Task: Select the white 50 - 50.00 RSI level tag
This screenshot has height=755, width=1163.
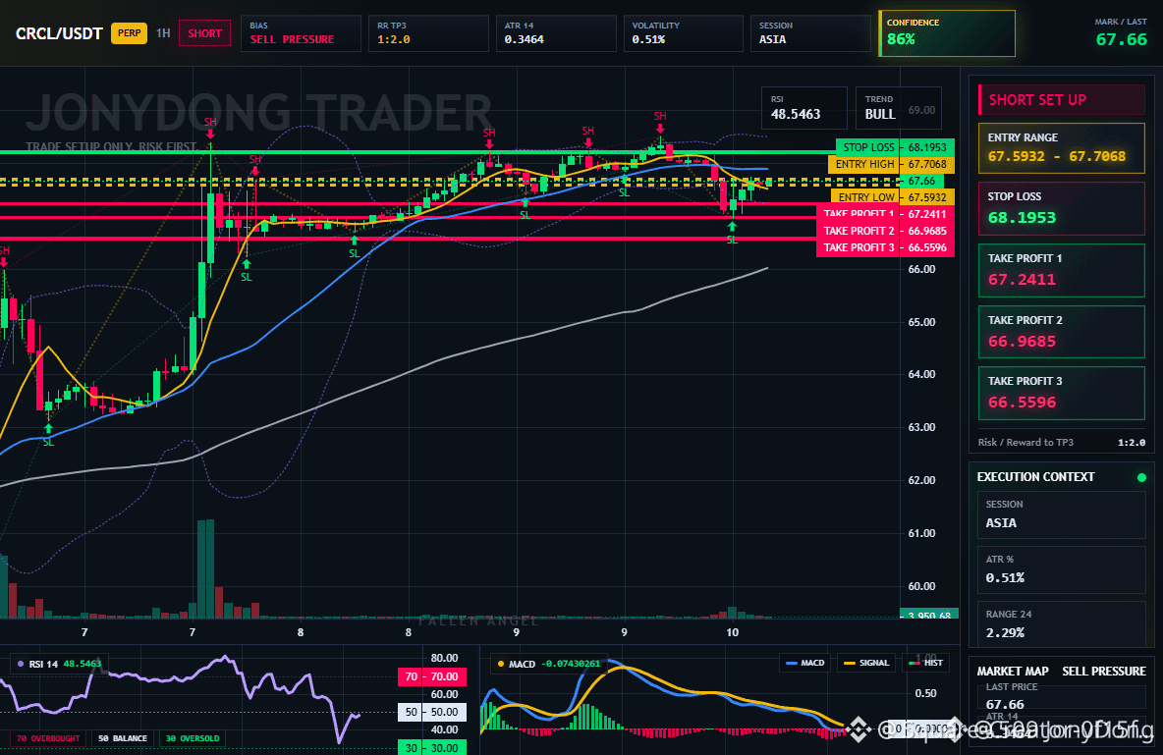Action: point(432,712)
